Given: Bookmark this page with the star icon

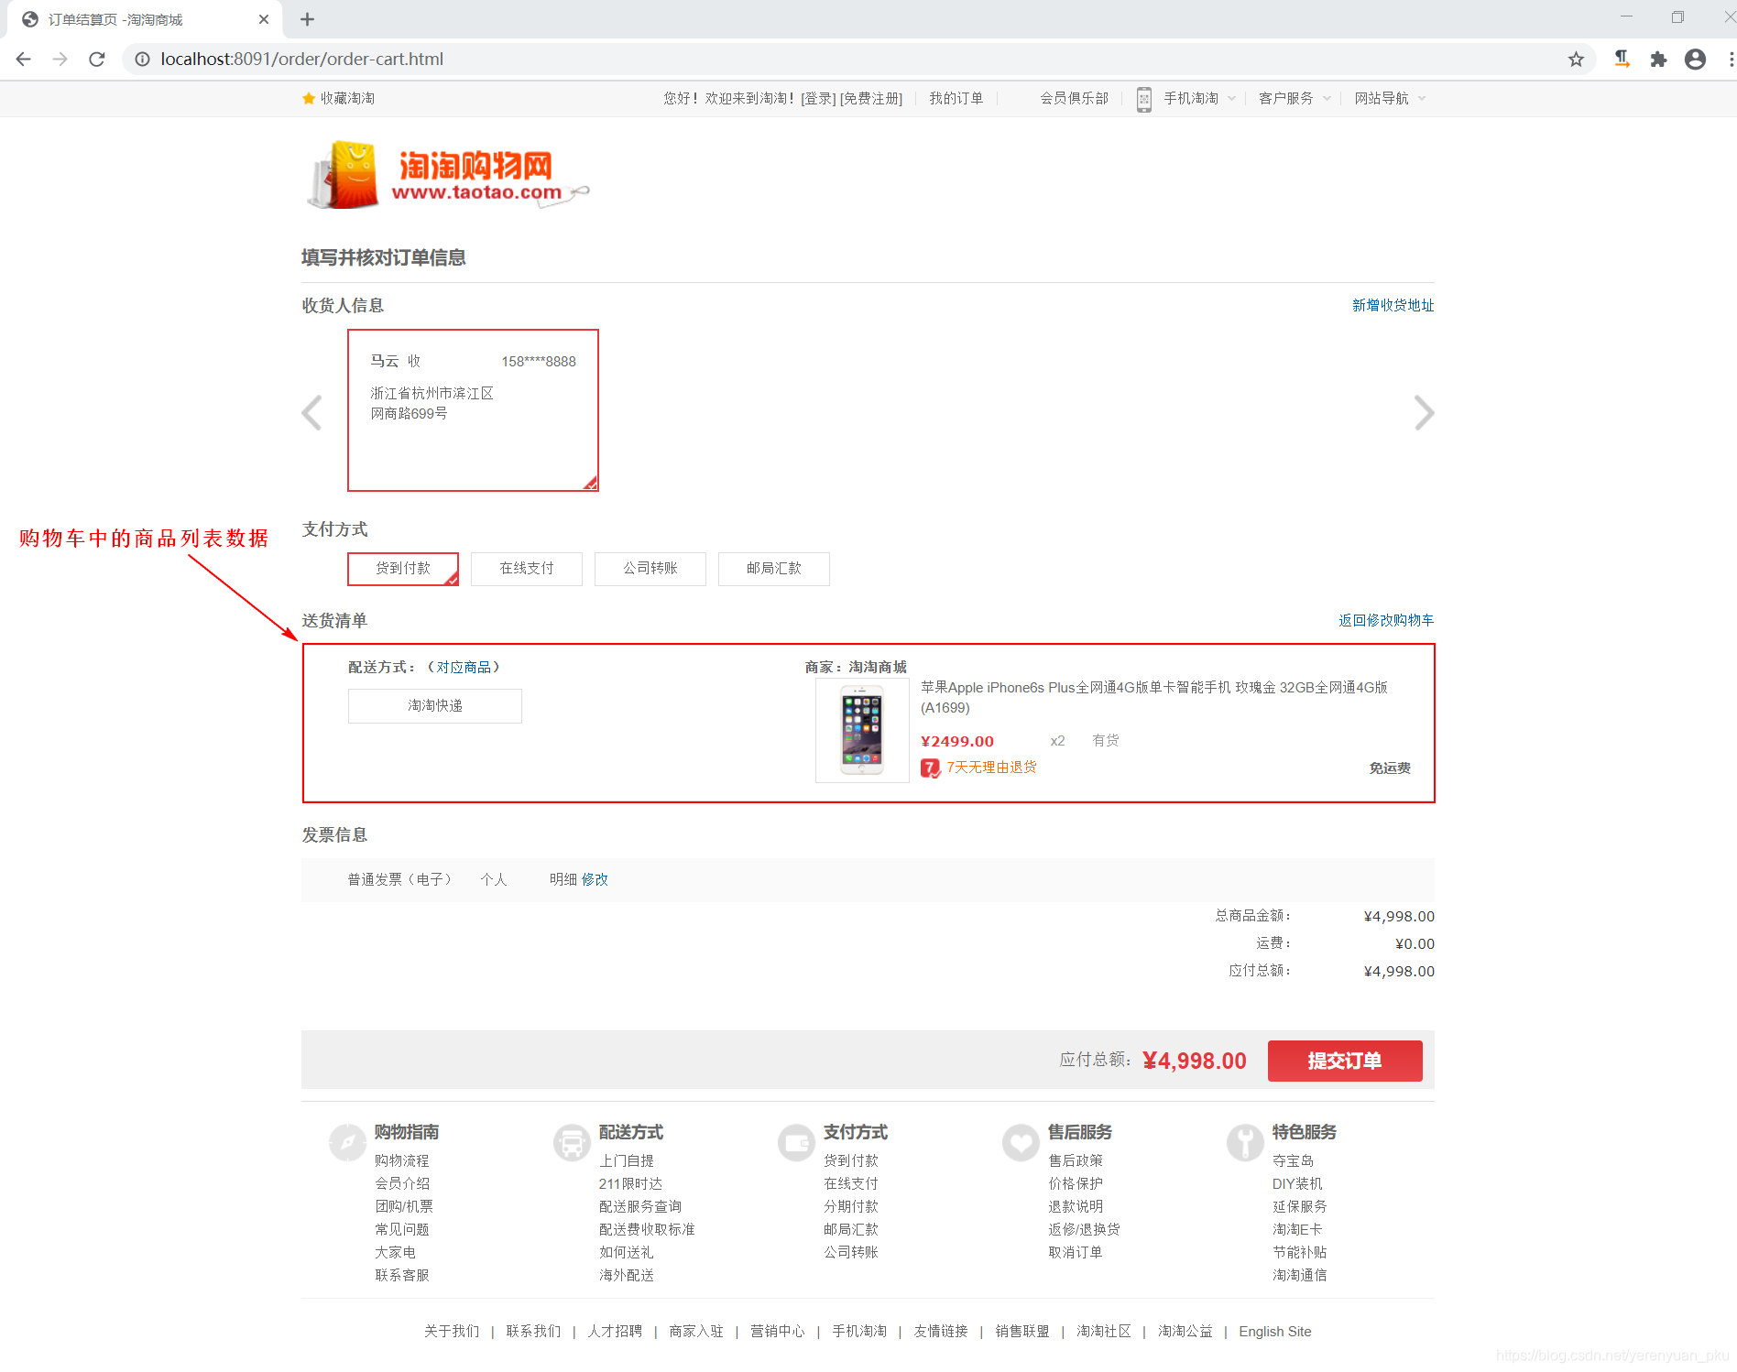Looking at the screenshot, I should tap(1576, 59).
